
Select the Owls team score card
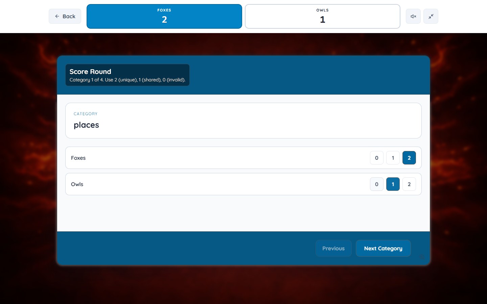[323, 16]
